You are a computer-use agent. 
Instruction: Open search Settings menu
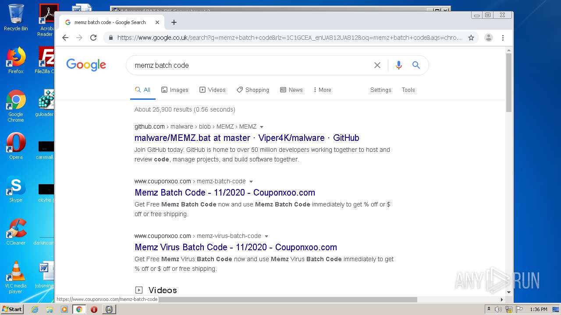(380, 90)
